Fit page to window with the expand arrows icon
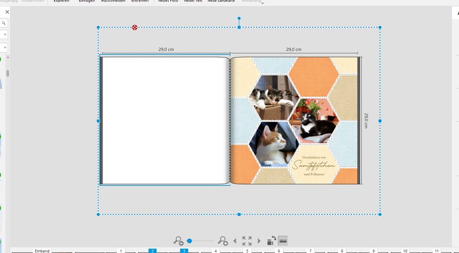 pos(247,241)
